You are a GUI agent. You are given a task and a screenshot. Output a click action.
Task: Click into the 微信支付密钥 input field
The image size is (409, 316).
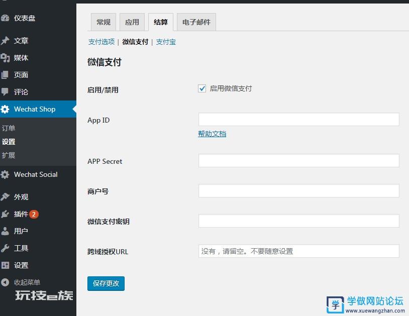click(x=298, y=221)
